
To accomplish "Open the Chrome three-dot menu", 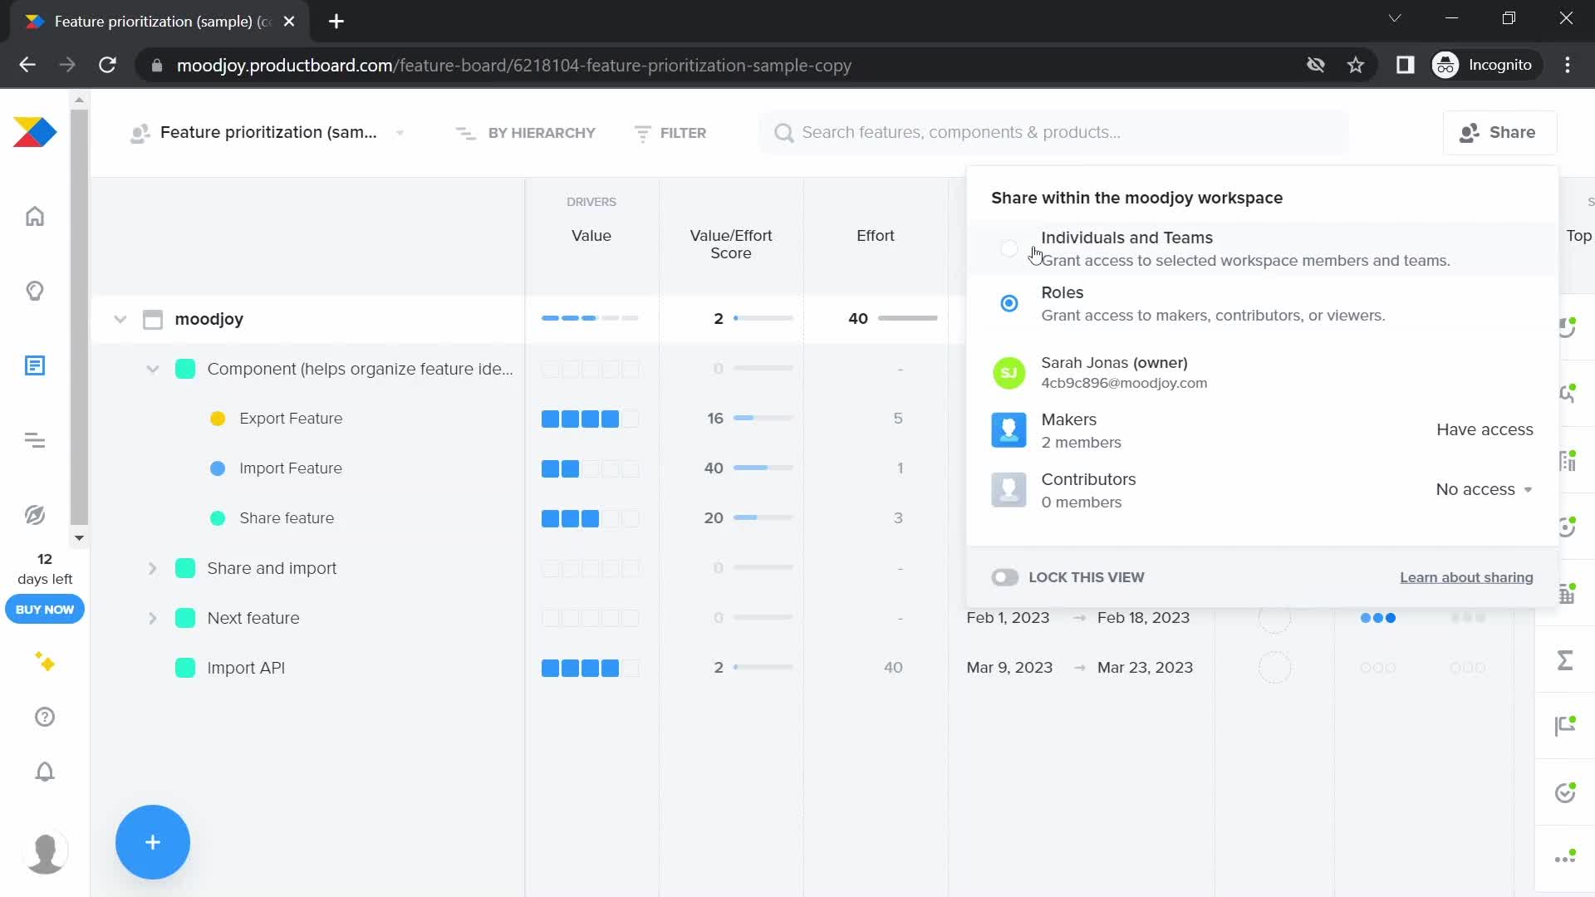I will [x=1568, y=65].
